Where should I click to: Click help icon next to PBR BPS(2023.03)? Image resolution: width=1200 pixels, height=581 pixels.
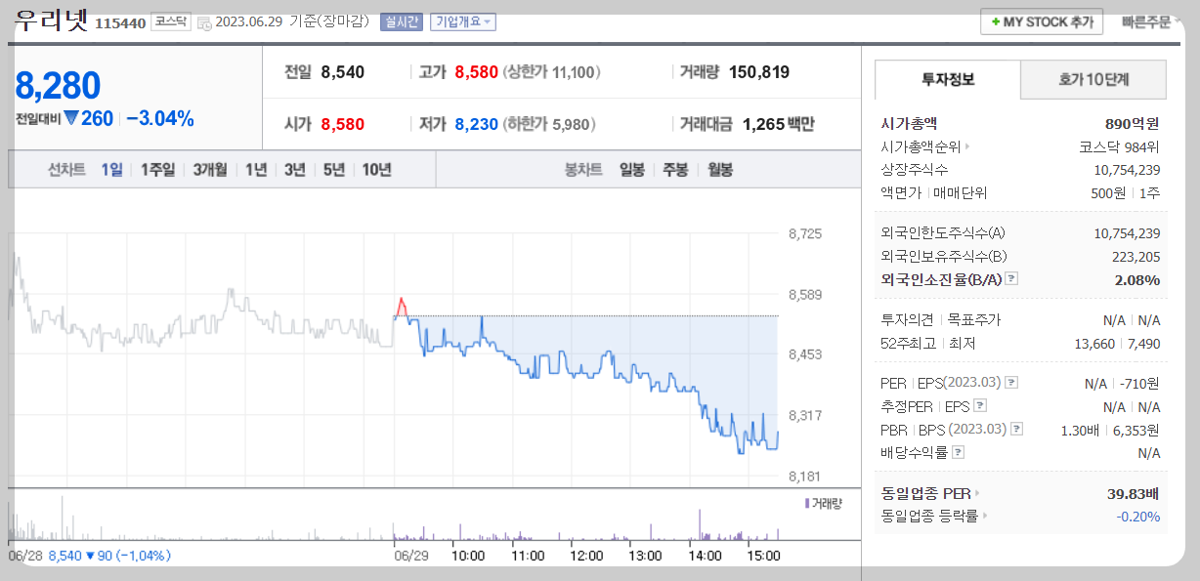pyautogui.click(x=1018, y=430)
